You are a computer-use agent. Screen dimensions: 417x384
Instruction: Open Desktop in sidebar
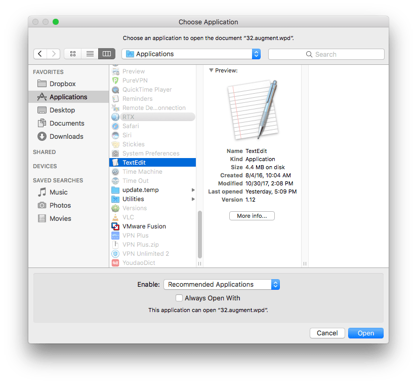point(69,110)
